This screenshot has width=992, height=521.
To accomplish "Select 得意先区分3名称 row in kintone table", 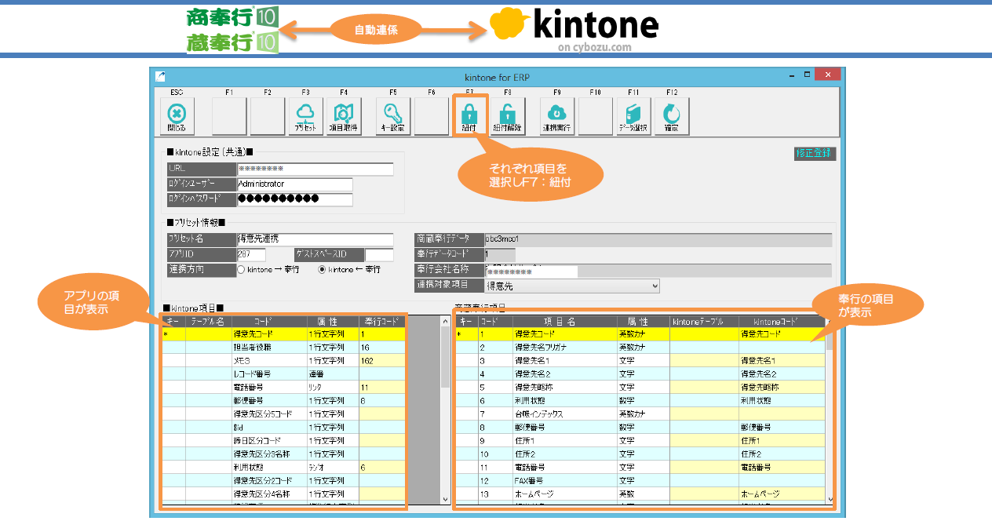I will click(284, 454).
